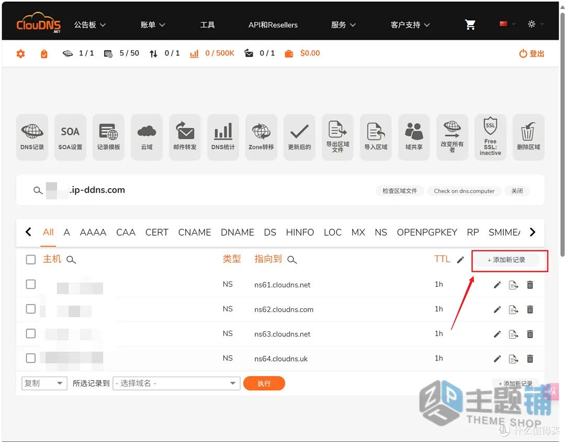The width and height of the screenshot is (565, 442).
Task: Check the ns64.cloudns.uk row checkbox
Action: click(31, 358)
